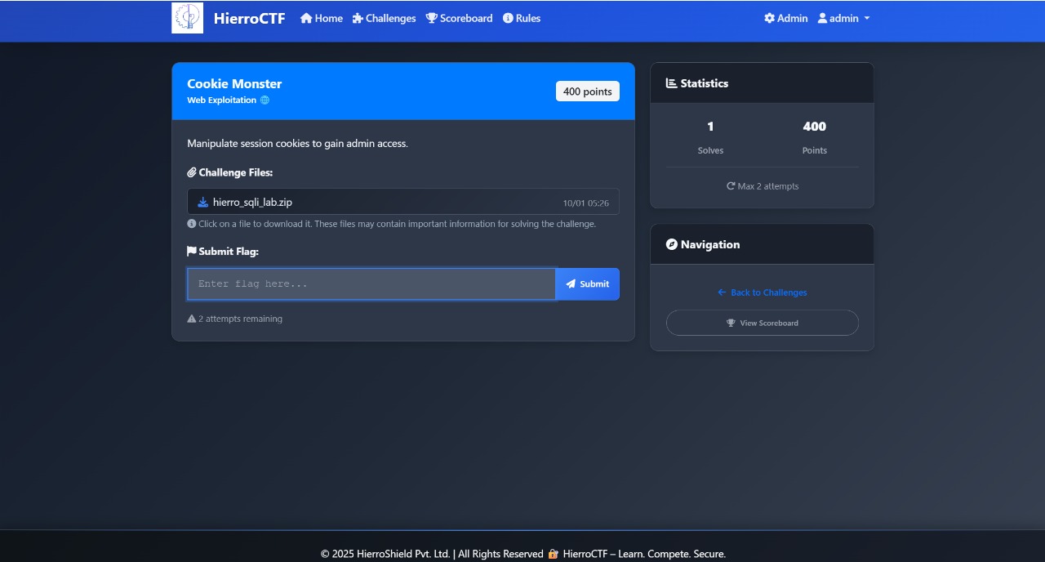Screen dimensions: 1045x562
Task: Click the globe emoji next to Web Exploitation
Action: [264, 100]
